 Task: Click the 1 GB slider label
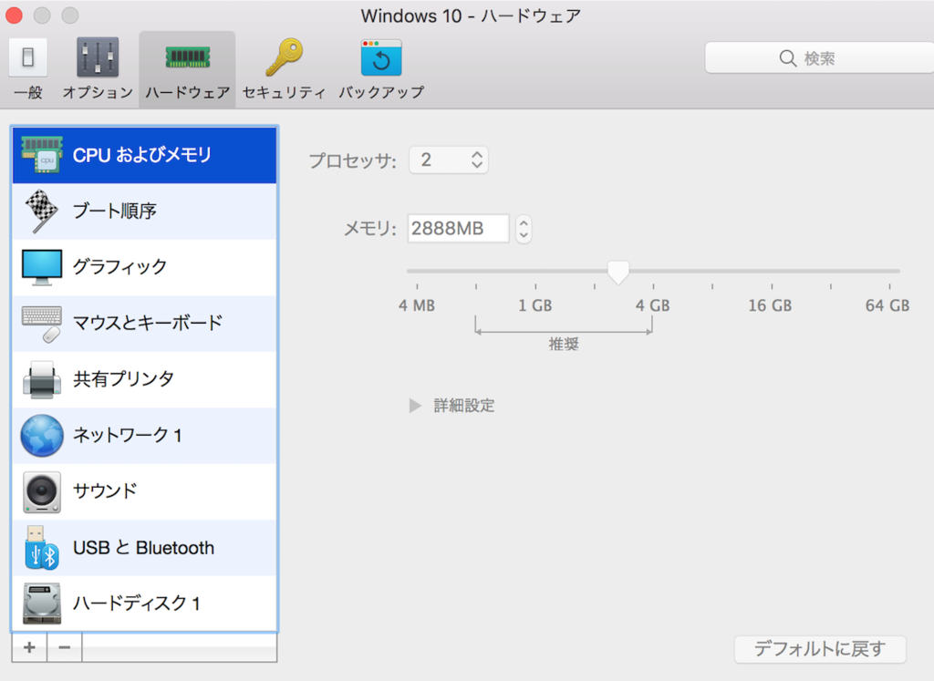[534, 305]
